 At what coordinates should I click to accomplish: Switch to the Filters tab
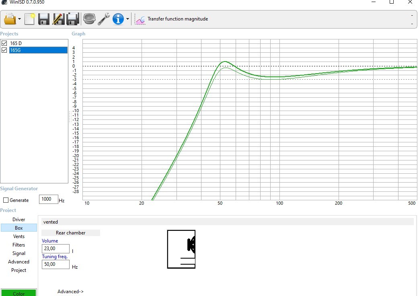[19, 245]
